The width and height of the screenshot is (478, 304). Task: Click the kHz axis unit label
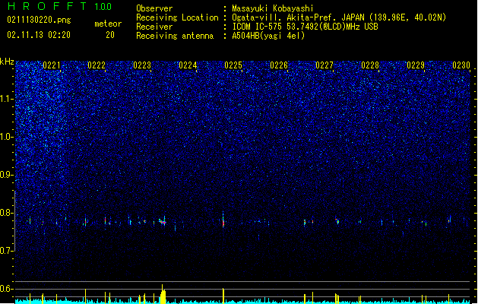click(x=7, y=62)
